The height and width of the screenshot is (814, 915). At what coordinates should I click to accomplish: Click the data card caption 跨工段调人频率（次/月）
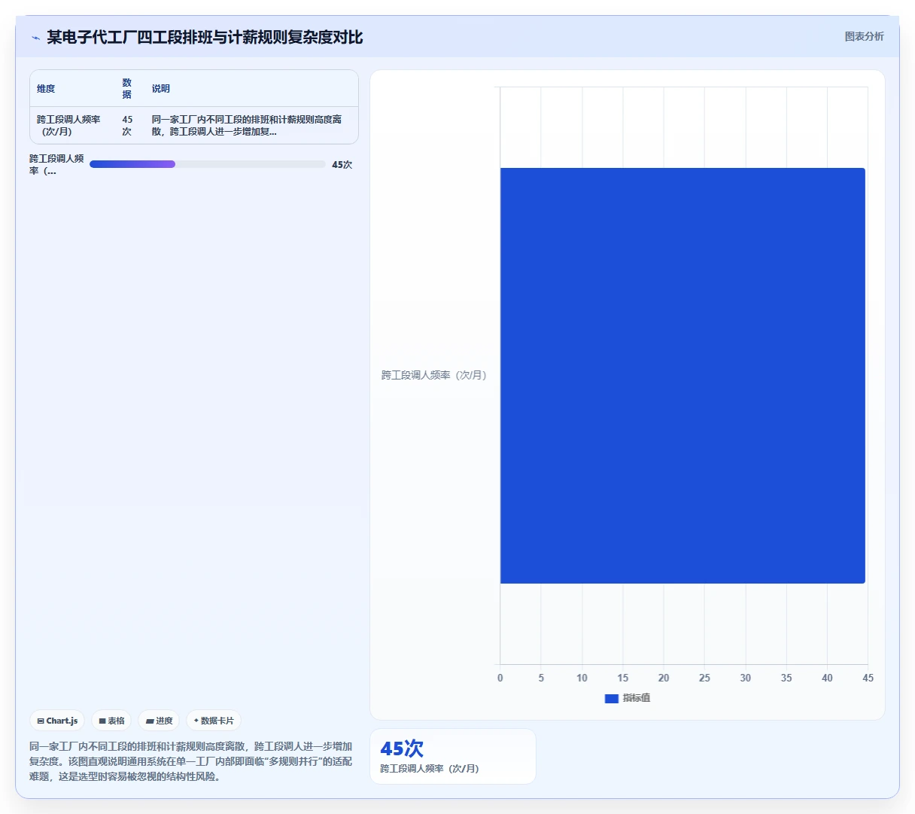pos(430,769)
